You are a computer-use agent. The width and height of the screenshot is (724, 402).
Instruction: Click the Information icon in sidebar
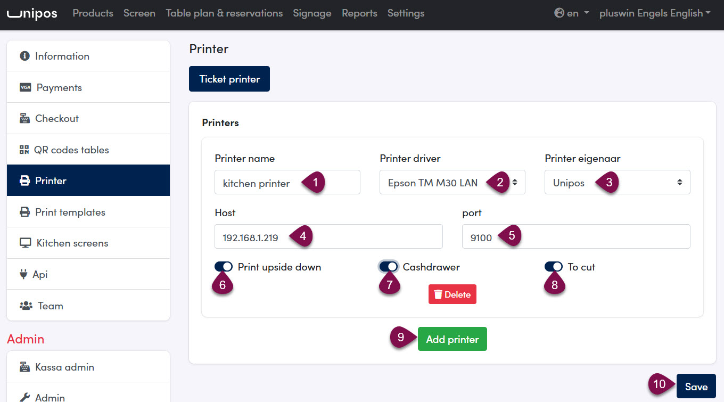[24, 56]
